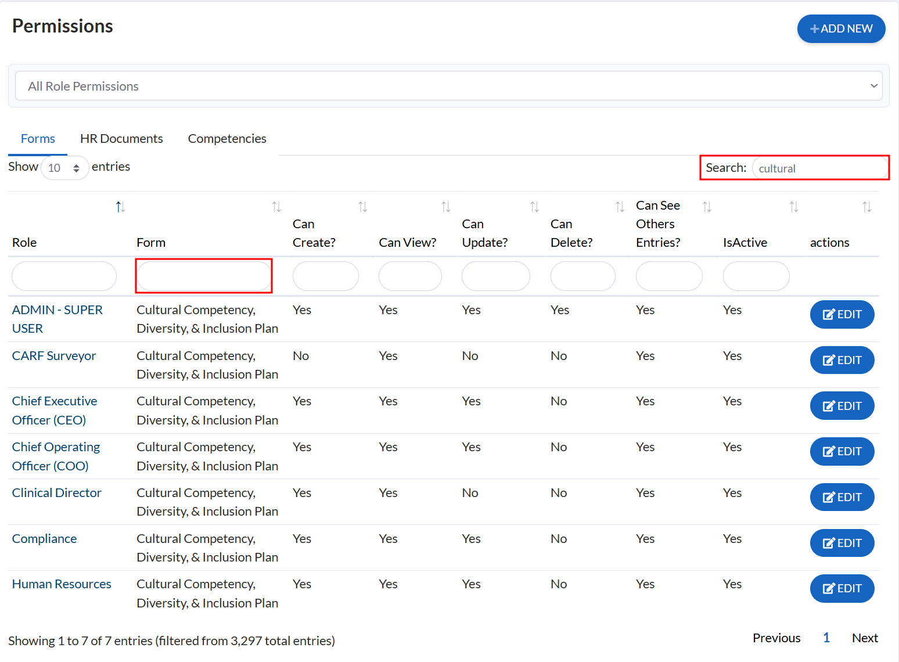Viewport: 899px width, 662px height.
Task: Sort by Can Update column arrows
Action: [534, 207]
